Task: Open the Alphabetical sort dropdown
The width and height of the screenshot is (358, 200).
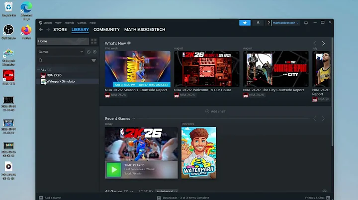Action: [x=167, y=191]
